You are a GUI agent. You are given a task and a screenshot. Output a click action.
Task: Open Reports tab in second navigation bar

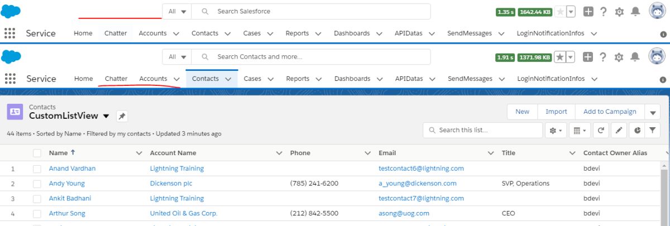click(298, 79)
